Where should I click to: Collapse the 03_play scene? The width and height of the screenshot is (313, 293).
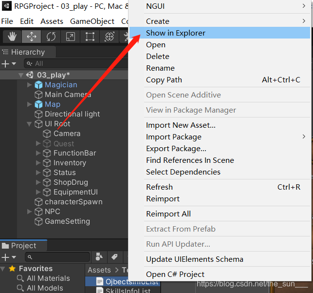tap(21, 75)
